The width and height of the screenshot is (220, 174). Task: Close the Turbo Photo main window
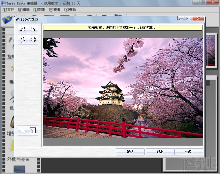tap(213, 2)
